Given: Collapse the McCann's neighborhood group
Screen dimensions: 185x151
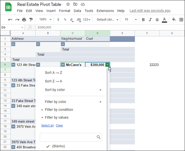Looking at the screenshot, I should point(63,65).
